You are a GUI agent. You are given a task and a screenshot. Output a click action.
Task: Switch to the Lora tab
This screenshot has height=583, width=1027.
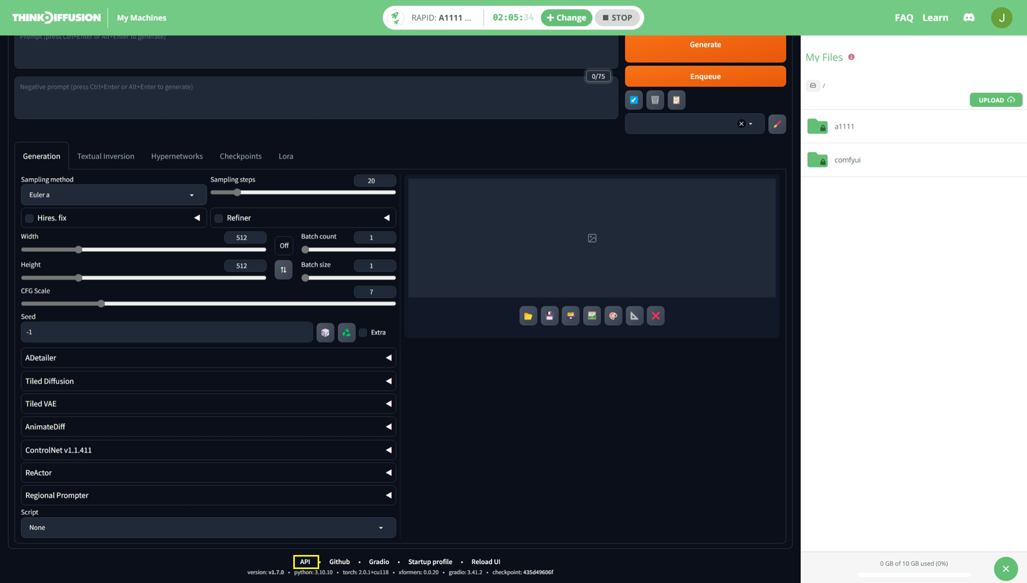pyautogui.click(x=286, y=156)
